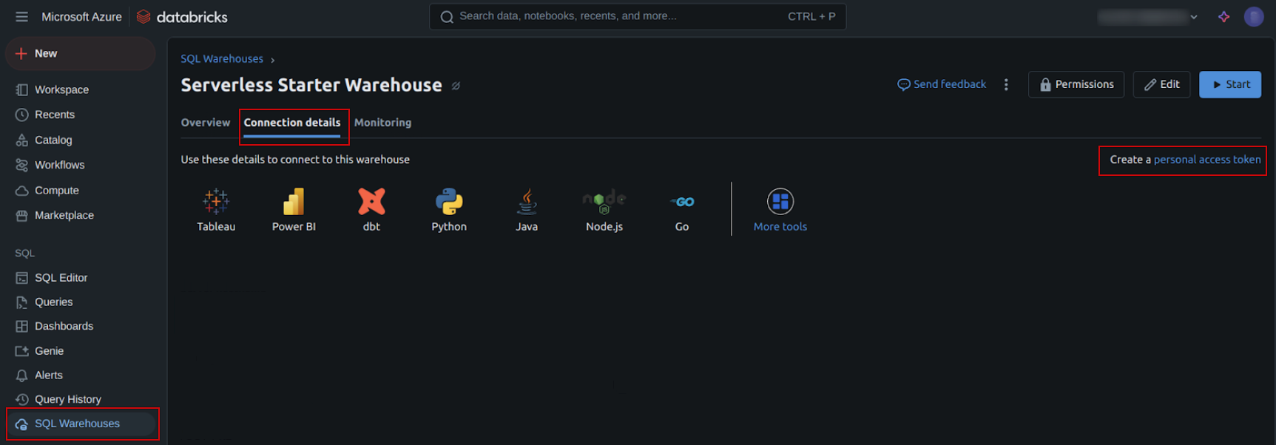The image size is (1276, 445).
Task: Switch to the Overview tab
Action: [x=206, y=123]
